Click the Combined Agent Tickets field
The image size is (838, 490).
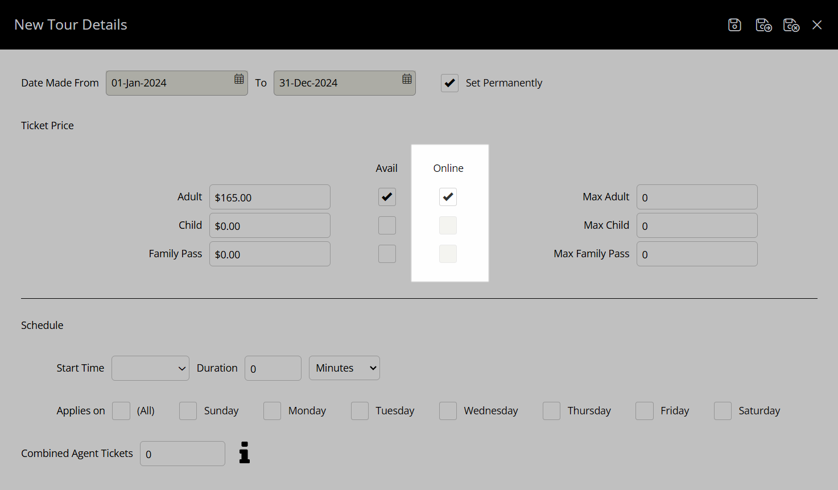(x=183, y=454)
